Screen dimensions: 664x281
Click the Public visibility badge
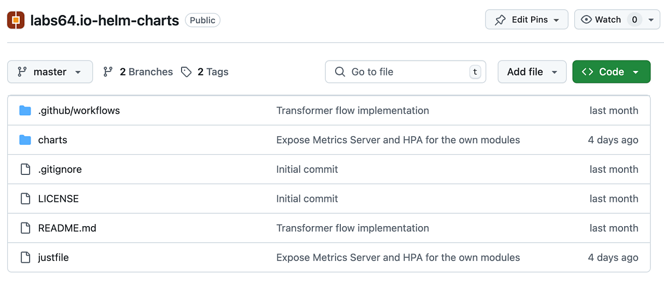203,20
